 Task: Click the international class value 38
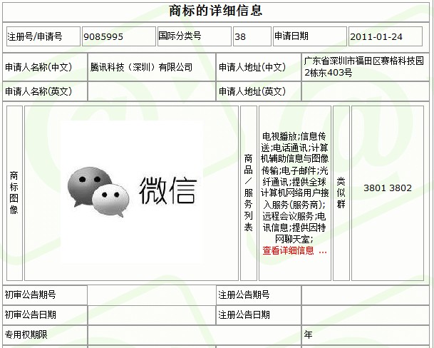point(240,36)
